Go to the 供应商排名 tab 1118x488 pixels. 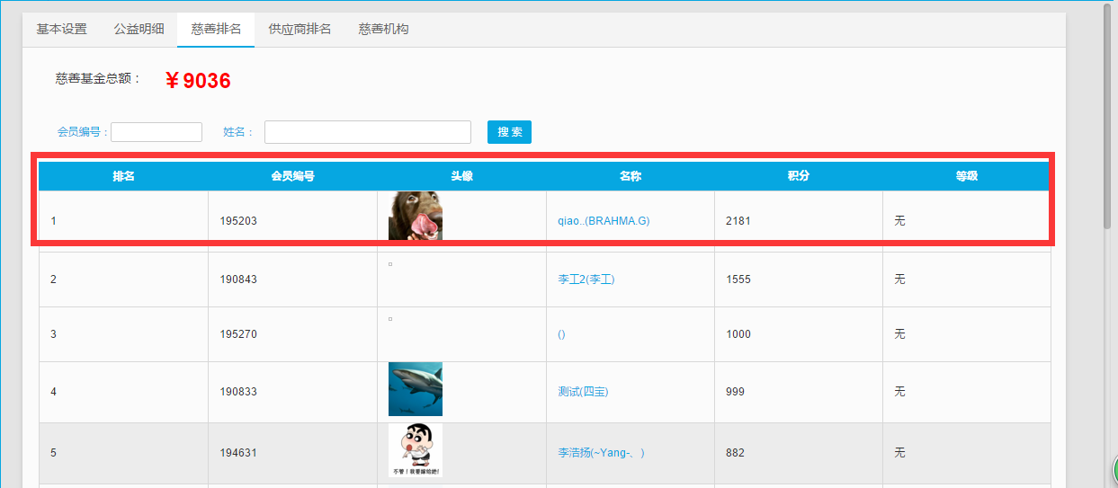click(300, 29)
